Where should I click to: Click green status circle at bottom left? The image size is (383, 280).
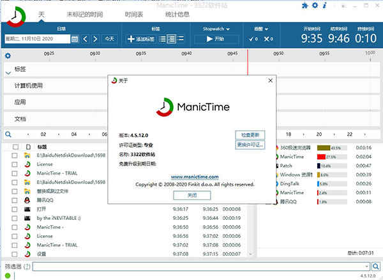pos(8,276)
